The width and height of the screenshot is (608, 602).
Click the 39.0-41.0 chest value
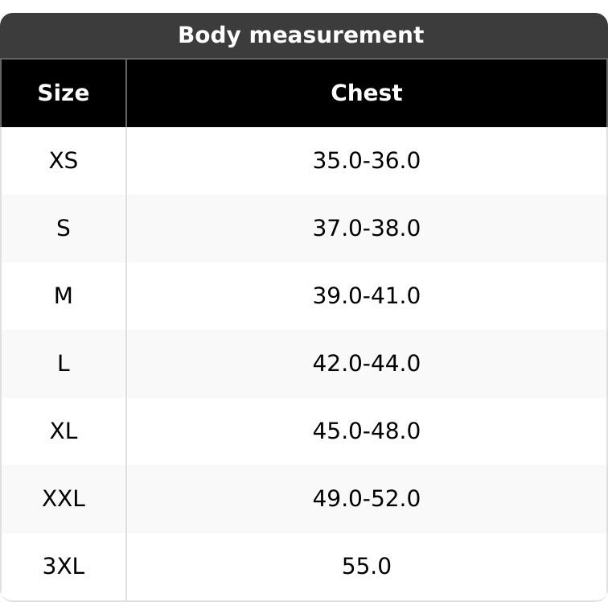[366, 296]
